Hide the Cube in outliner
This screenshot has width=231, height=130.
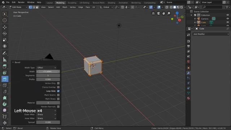(228, 22)
